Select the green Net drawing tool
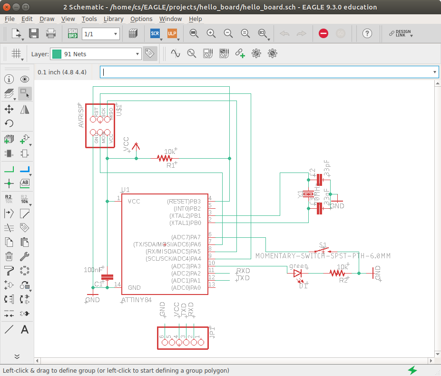 tap(9, 168)
